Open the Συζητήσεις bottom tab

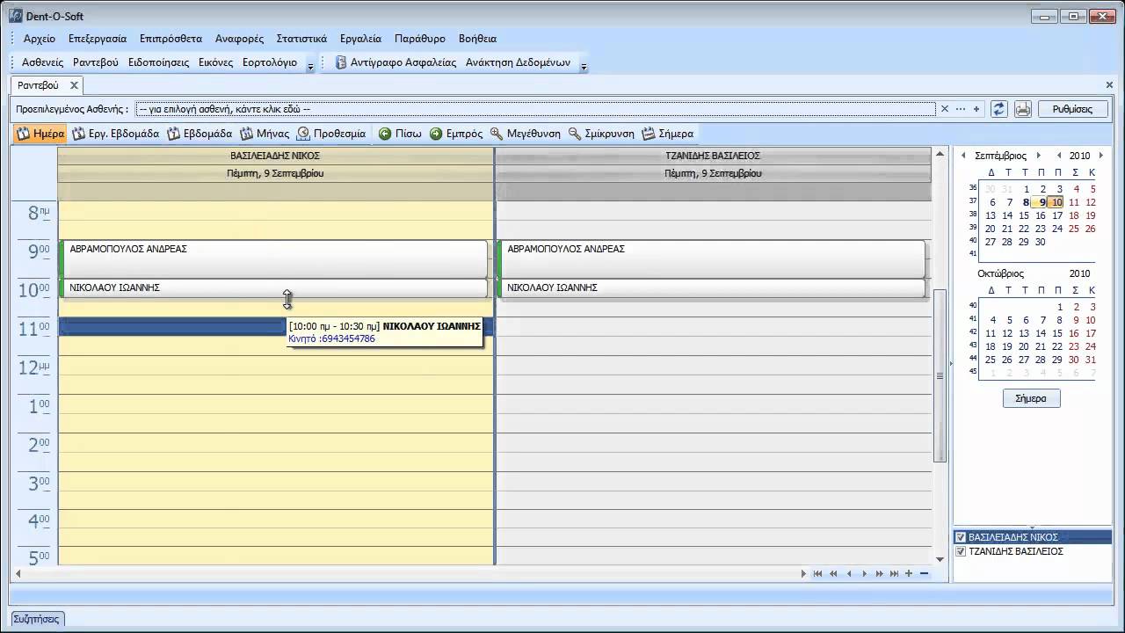tap(37, 619)
